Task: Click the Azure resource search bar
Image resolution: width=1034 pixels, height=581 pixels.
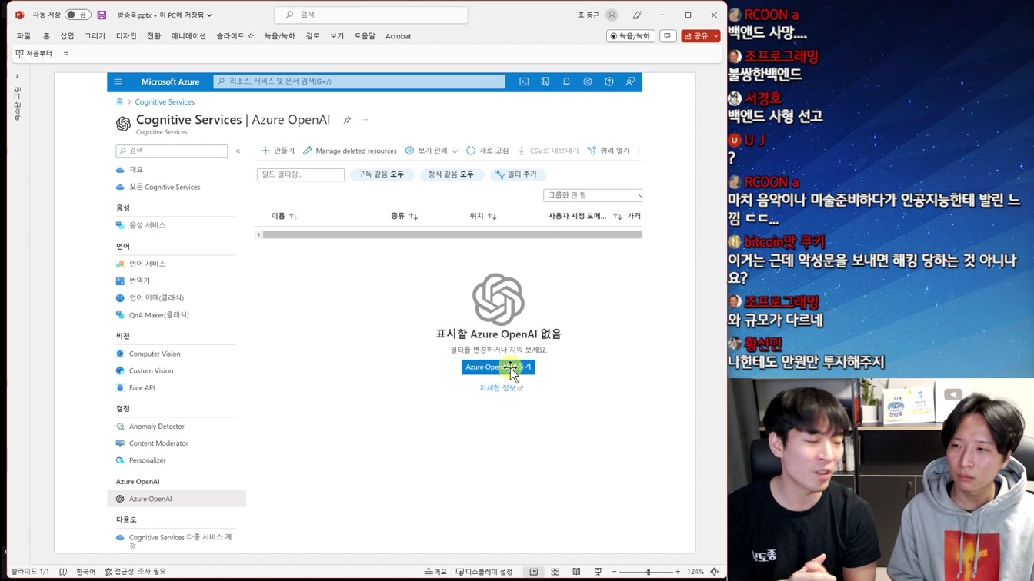Action: click(359, 81)
